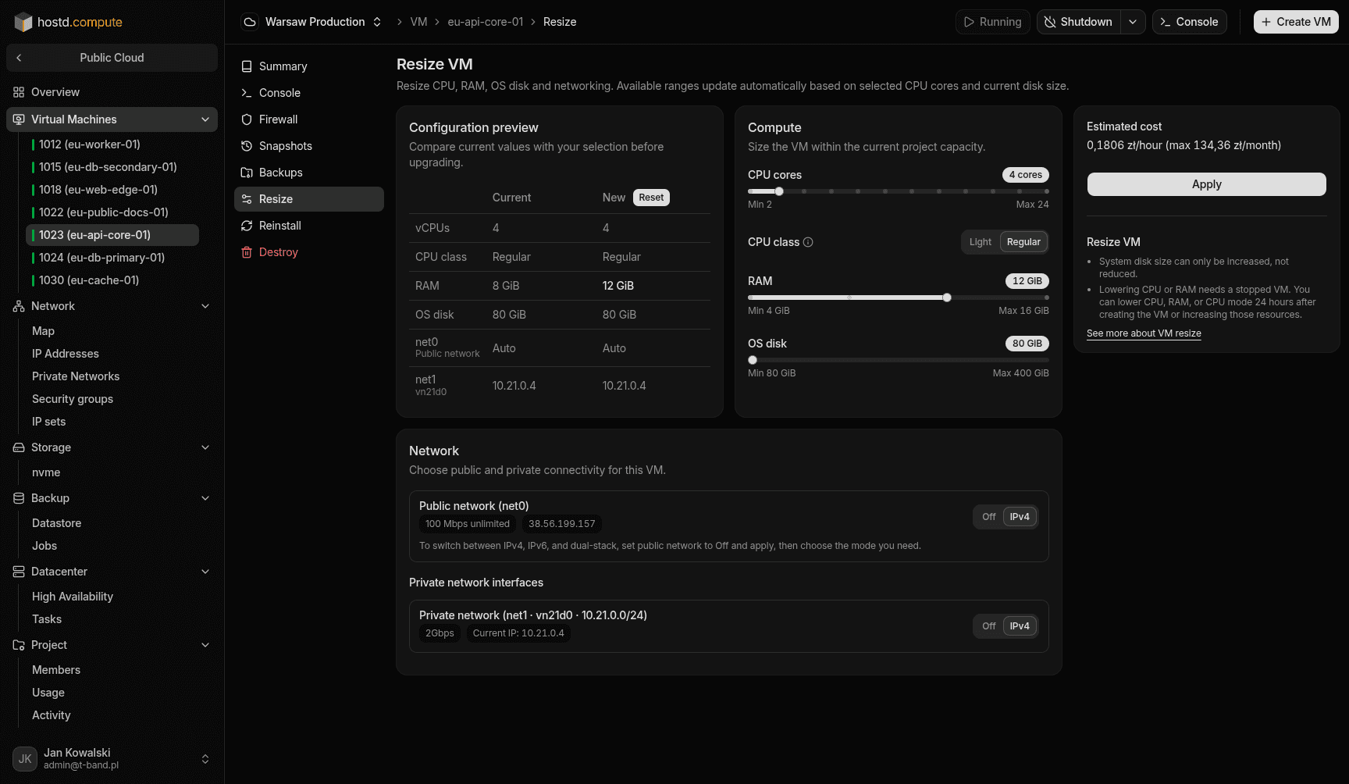This screenshot has height=784, width=1349.
Task: Turn the public network net0 Off
Action: coord(989,517)
